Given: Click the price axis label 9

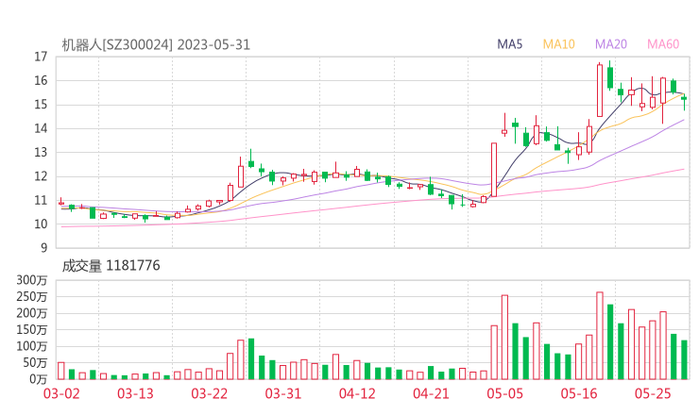Looking at the screenshot, I should pyautogui.click(x=43, y=248).
